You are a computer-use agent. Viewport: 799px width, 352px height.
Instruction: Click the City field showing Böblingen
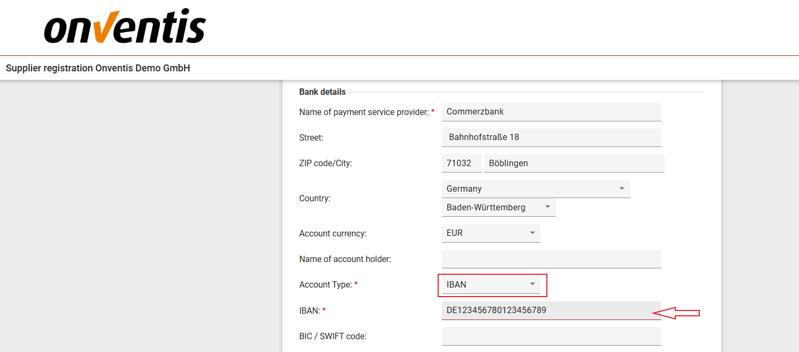(574, 163)
